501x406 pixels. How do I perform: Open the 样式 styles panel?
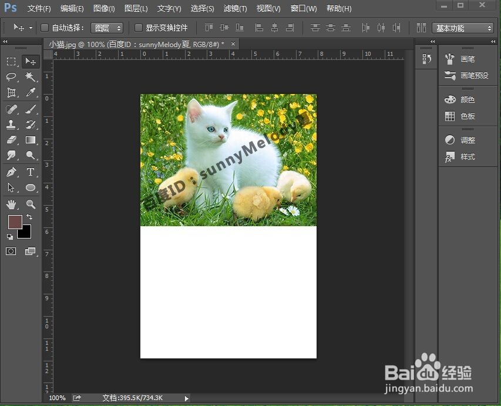pos(460,157)
